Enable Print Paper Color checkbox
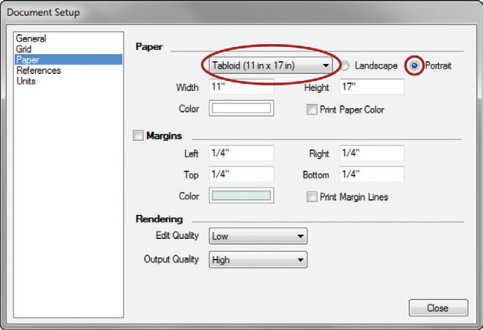This screenshot has height=330, width=483. (x=312, y=110)
